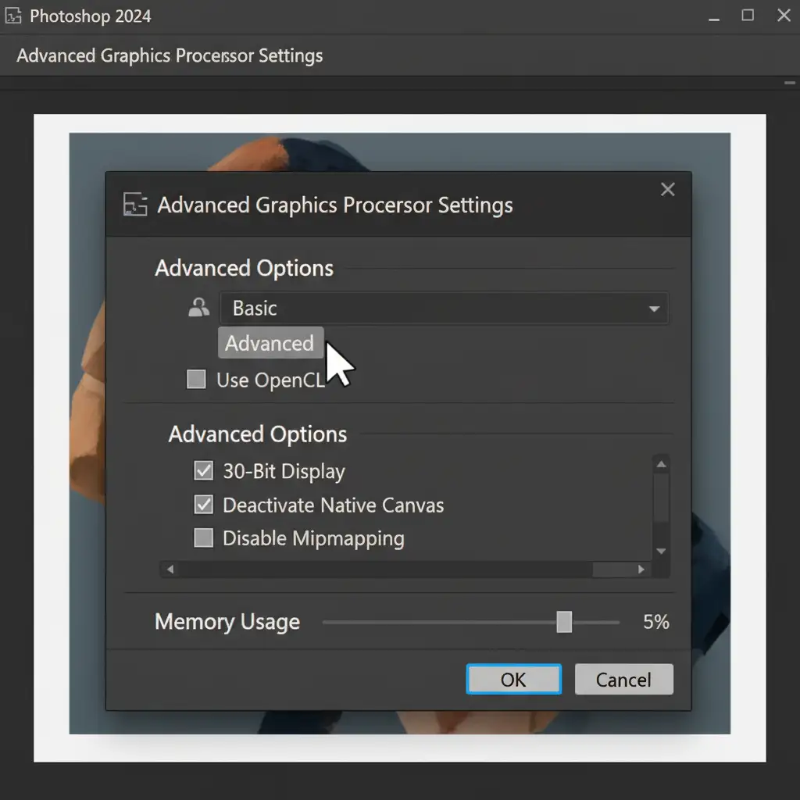Click the horizontal scrollbar thumb
This screenshot has height=800, width=800.
[x=612, y=570]
